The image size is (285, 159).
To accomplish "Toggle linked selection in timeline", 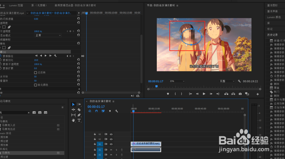I will click(103, 111).
